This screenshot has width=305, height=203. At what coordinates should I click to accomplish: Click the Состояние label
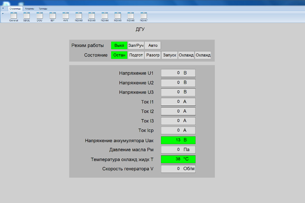[96, 55]
